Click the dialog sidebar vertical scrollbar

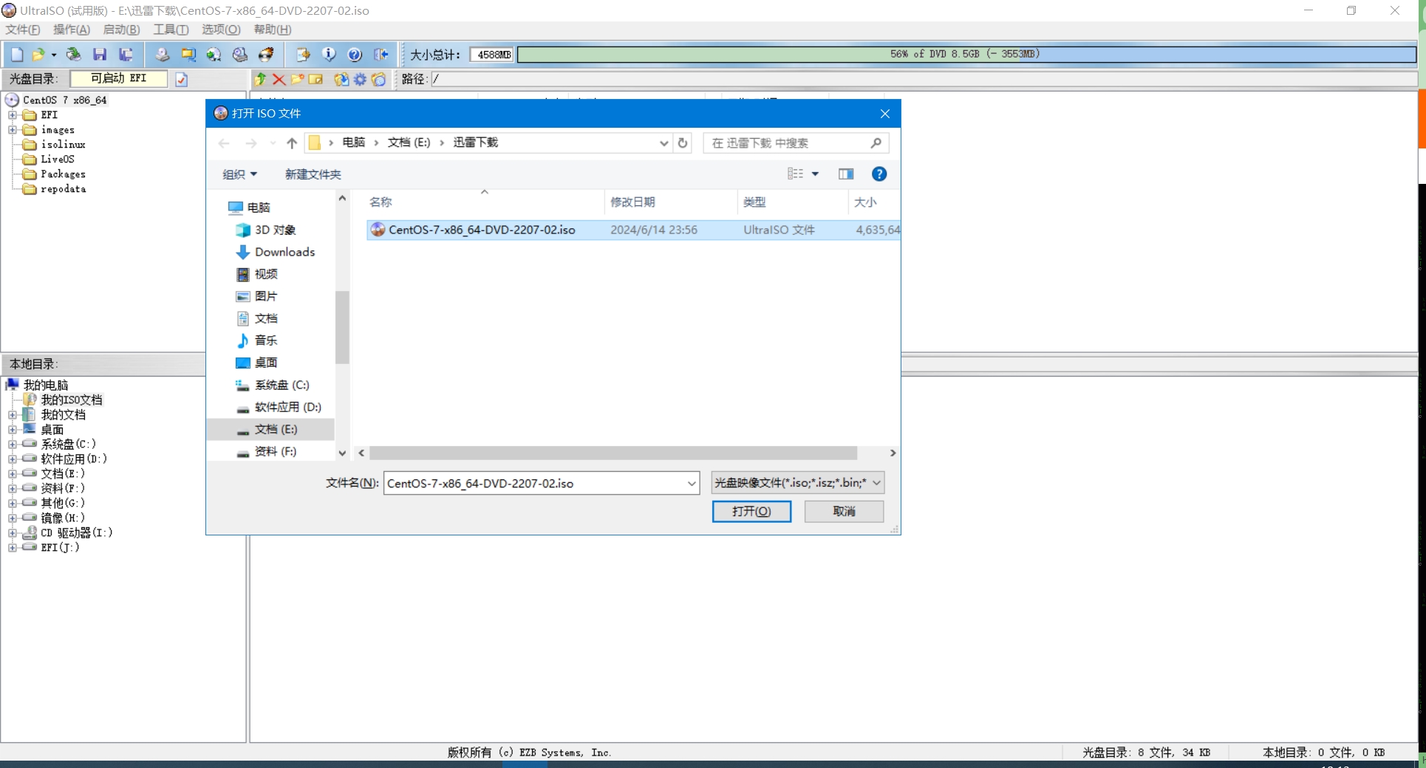pyautogui.click(x=342, y=326)
